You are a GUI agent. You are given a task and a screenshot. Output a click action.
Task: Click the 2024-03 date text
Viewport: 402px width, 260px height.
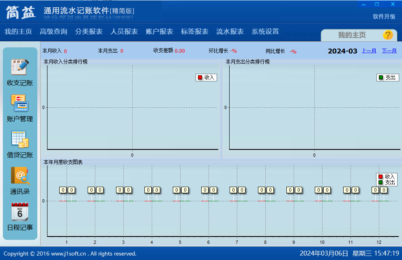pyautogui.click(x=342, y=51)
